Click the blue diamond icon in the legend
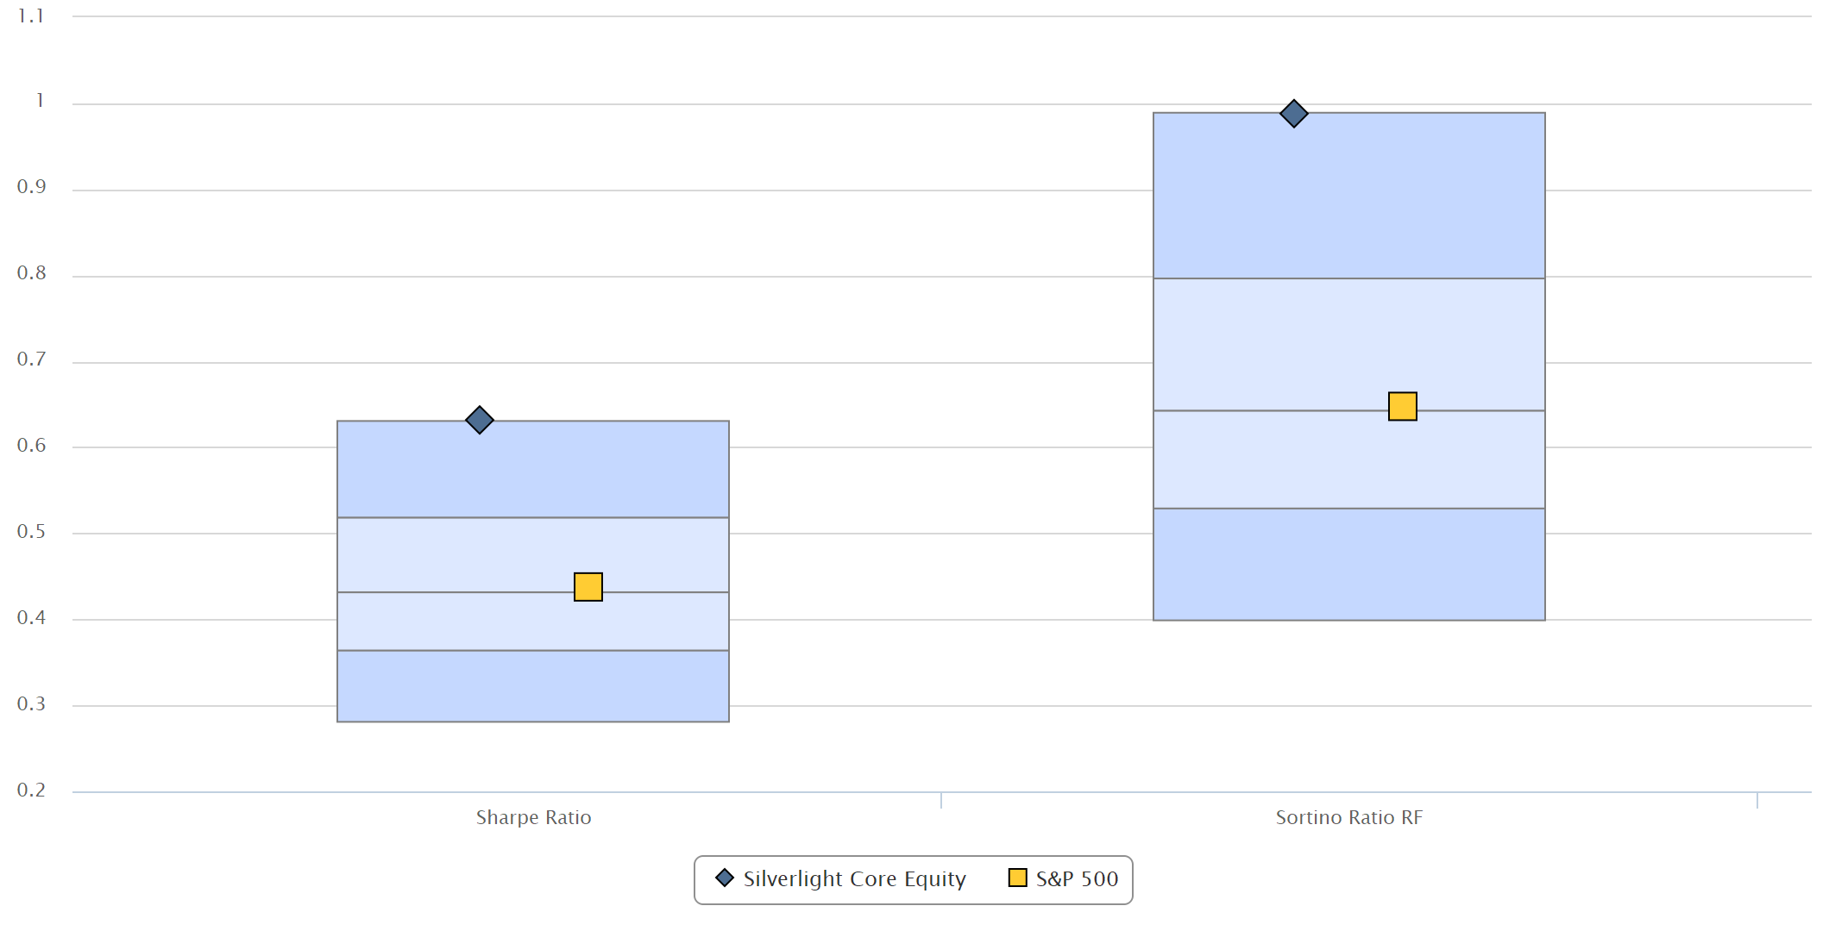 [725, 878]
